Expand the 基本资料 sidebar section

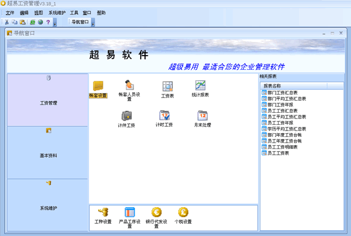coord(48,152)
